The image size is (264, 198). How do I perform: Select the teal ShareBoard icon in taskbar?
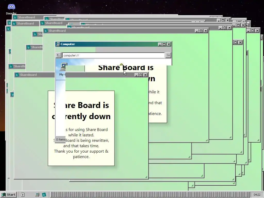[44, 195]
